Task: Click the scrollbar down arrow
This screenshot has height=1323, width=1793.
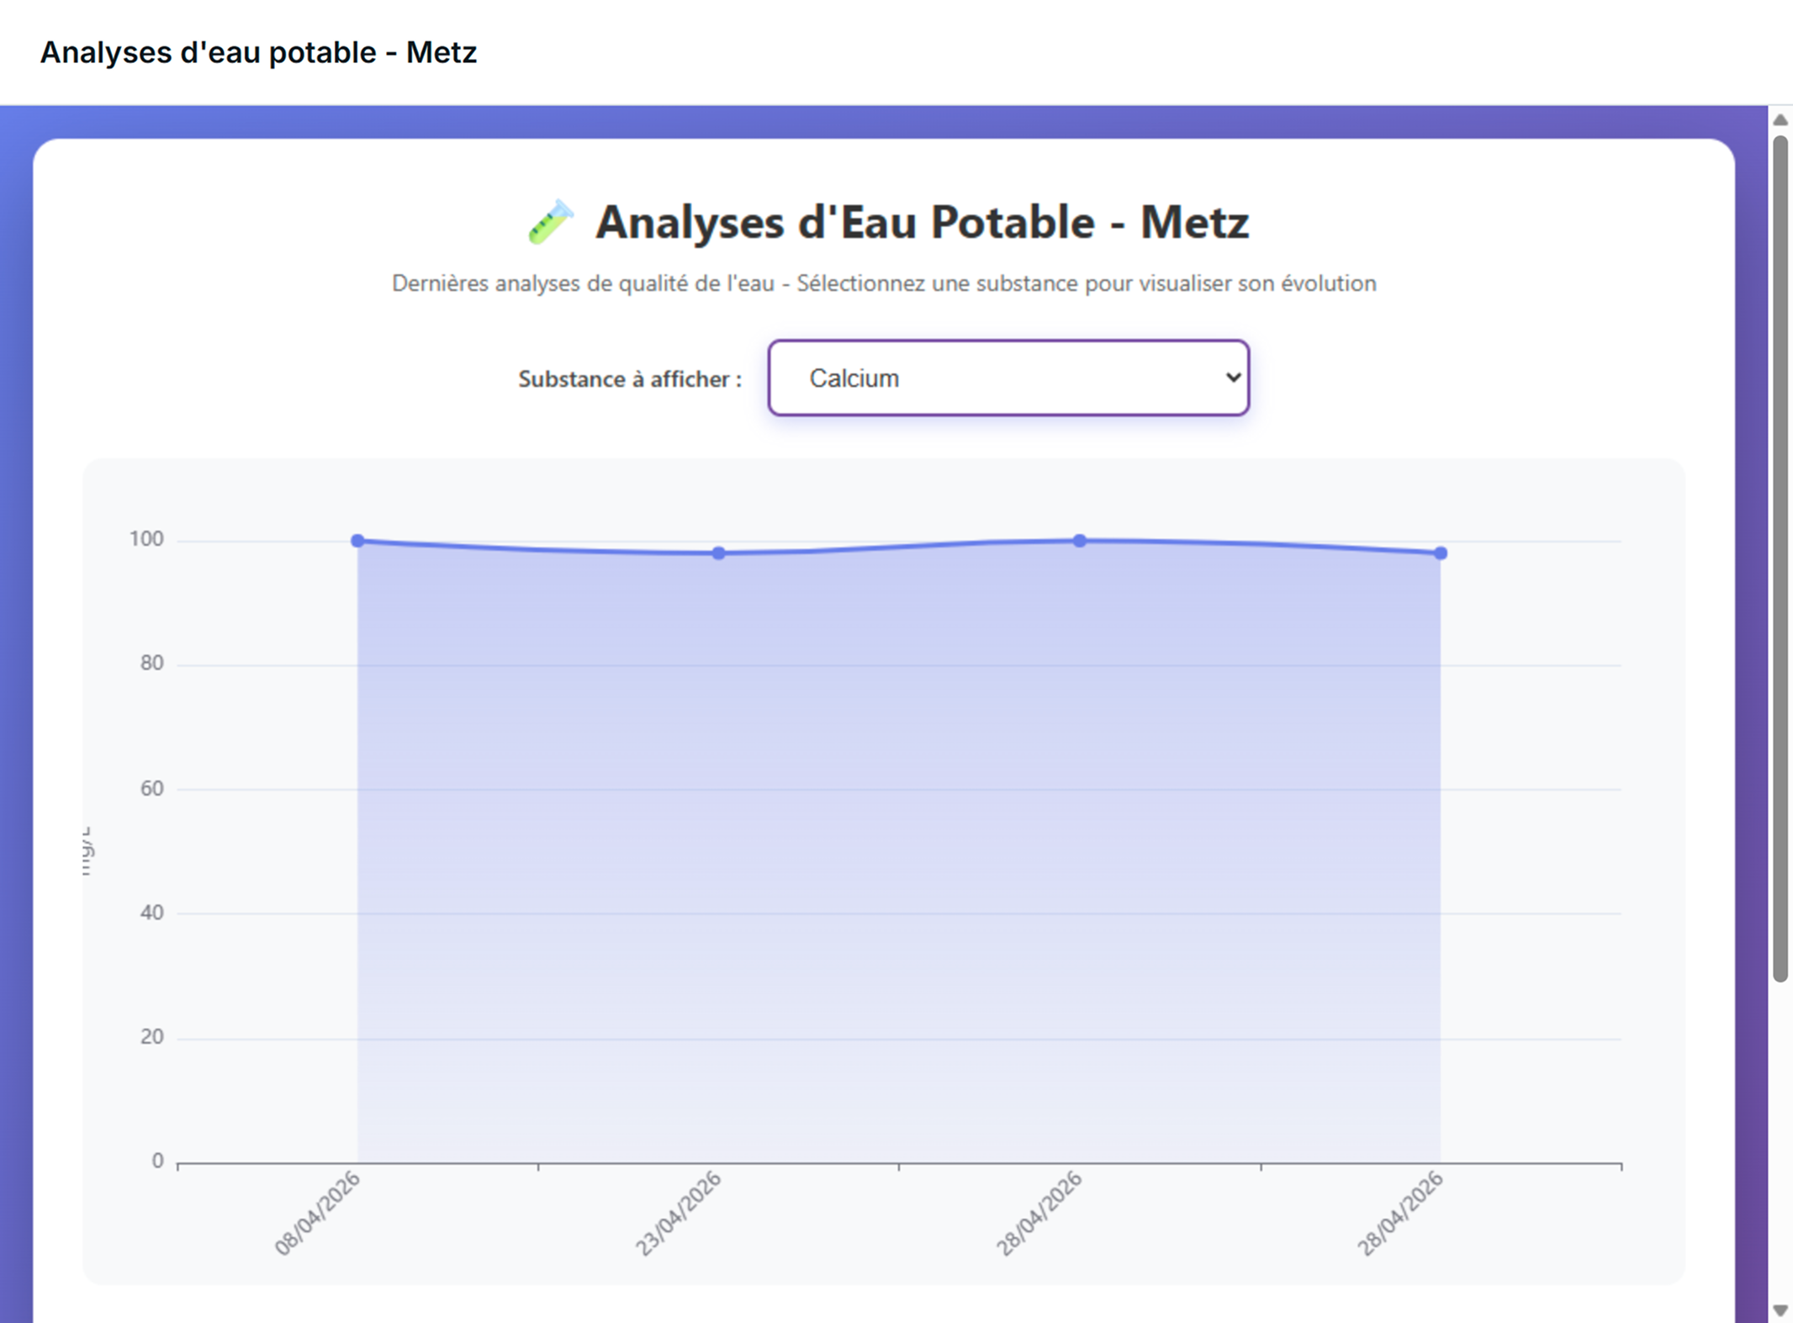Action: [1780, 1310]
